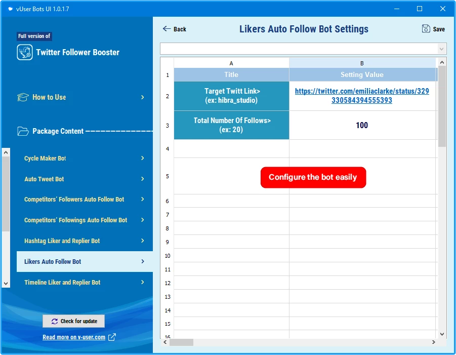Click the sidebar list scroll down arrow
The height and width of the screenshot is (355, 456).
pos(6,283)
